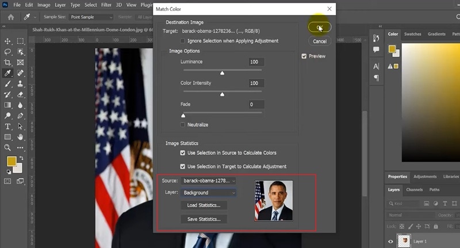Click Cancel in Match Color dialog

pyautogui.click(x=320, y=41)
